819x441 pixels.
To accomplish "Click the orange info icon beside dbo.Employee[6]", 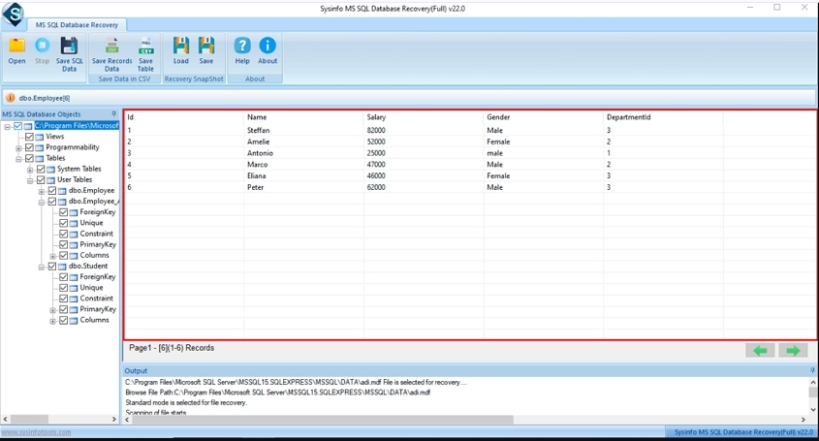I will pyautogui.click(x=11, y=98).
